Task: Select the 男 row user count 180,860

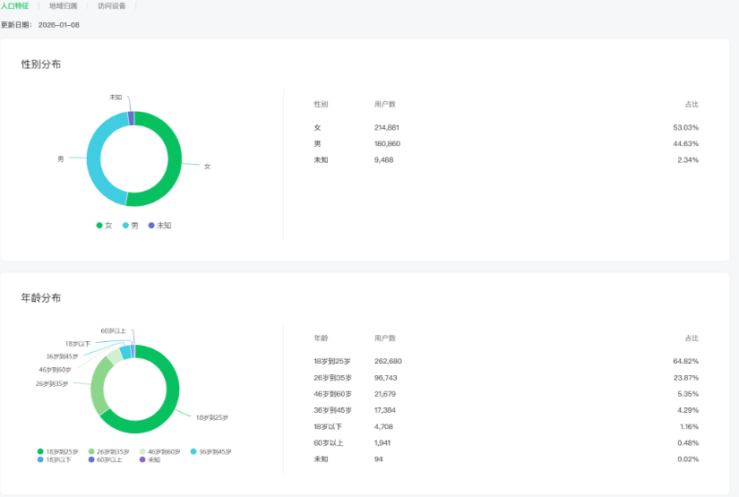Action: [387, 143]
